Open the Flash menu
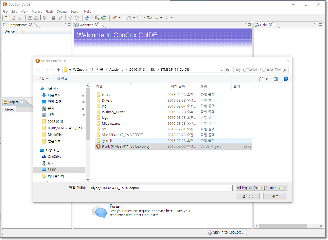The width and height of the screenshot is (328, 240). tap(49, 11)
